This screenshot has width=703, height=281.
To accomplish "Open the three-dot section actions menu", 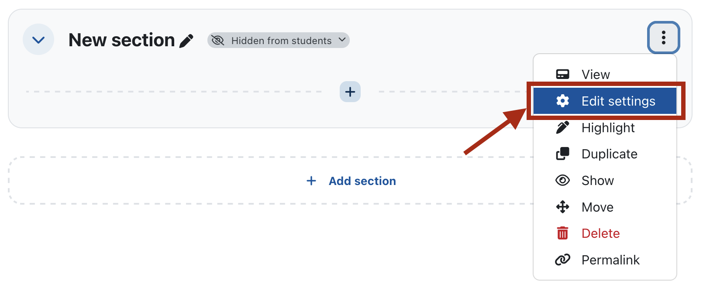I will 663,38.
